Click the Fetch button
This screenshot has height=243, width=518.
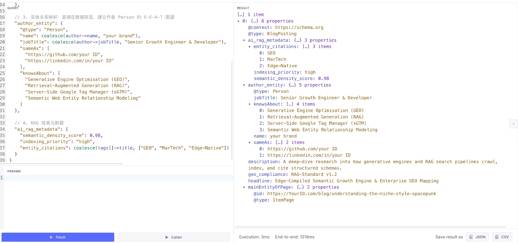pyautogui.click(x=58, y=237)
